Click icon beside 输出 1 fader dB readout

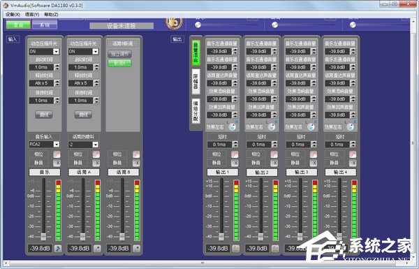point(236,249)
